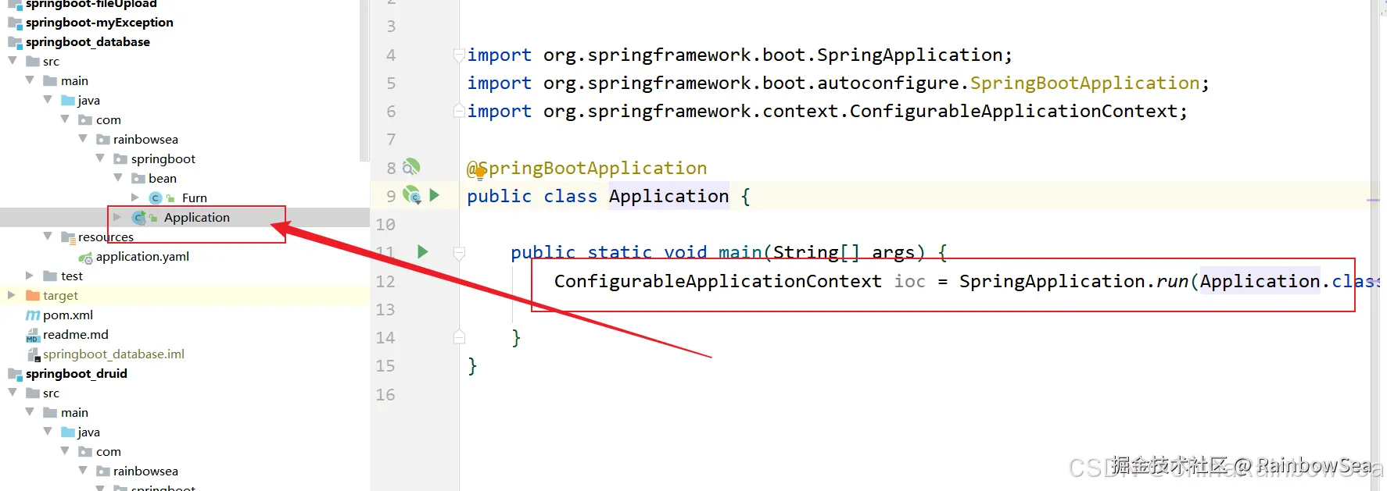Click the editor vertical scrollbar
The width and height of the screenshot is (1387, 491).
[1374, 245]
